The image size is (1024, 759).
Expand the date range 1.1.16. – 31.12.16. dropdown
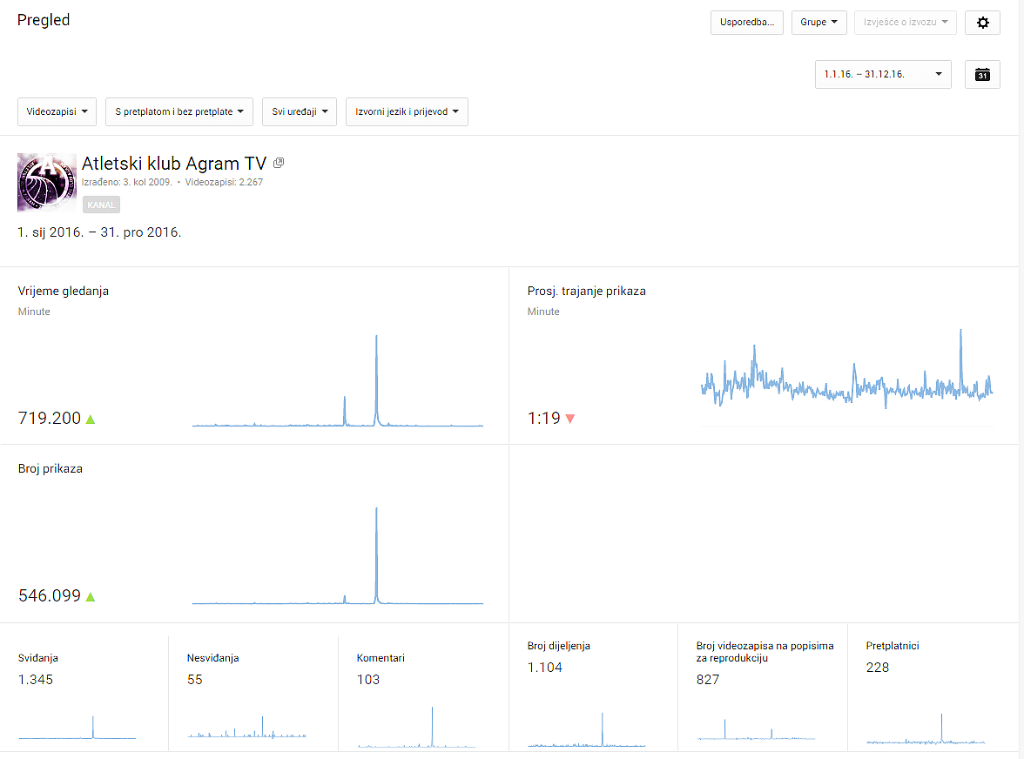tap(883, 75)
